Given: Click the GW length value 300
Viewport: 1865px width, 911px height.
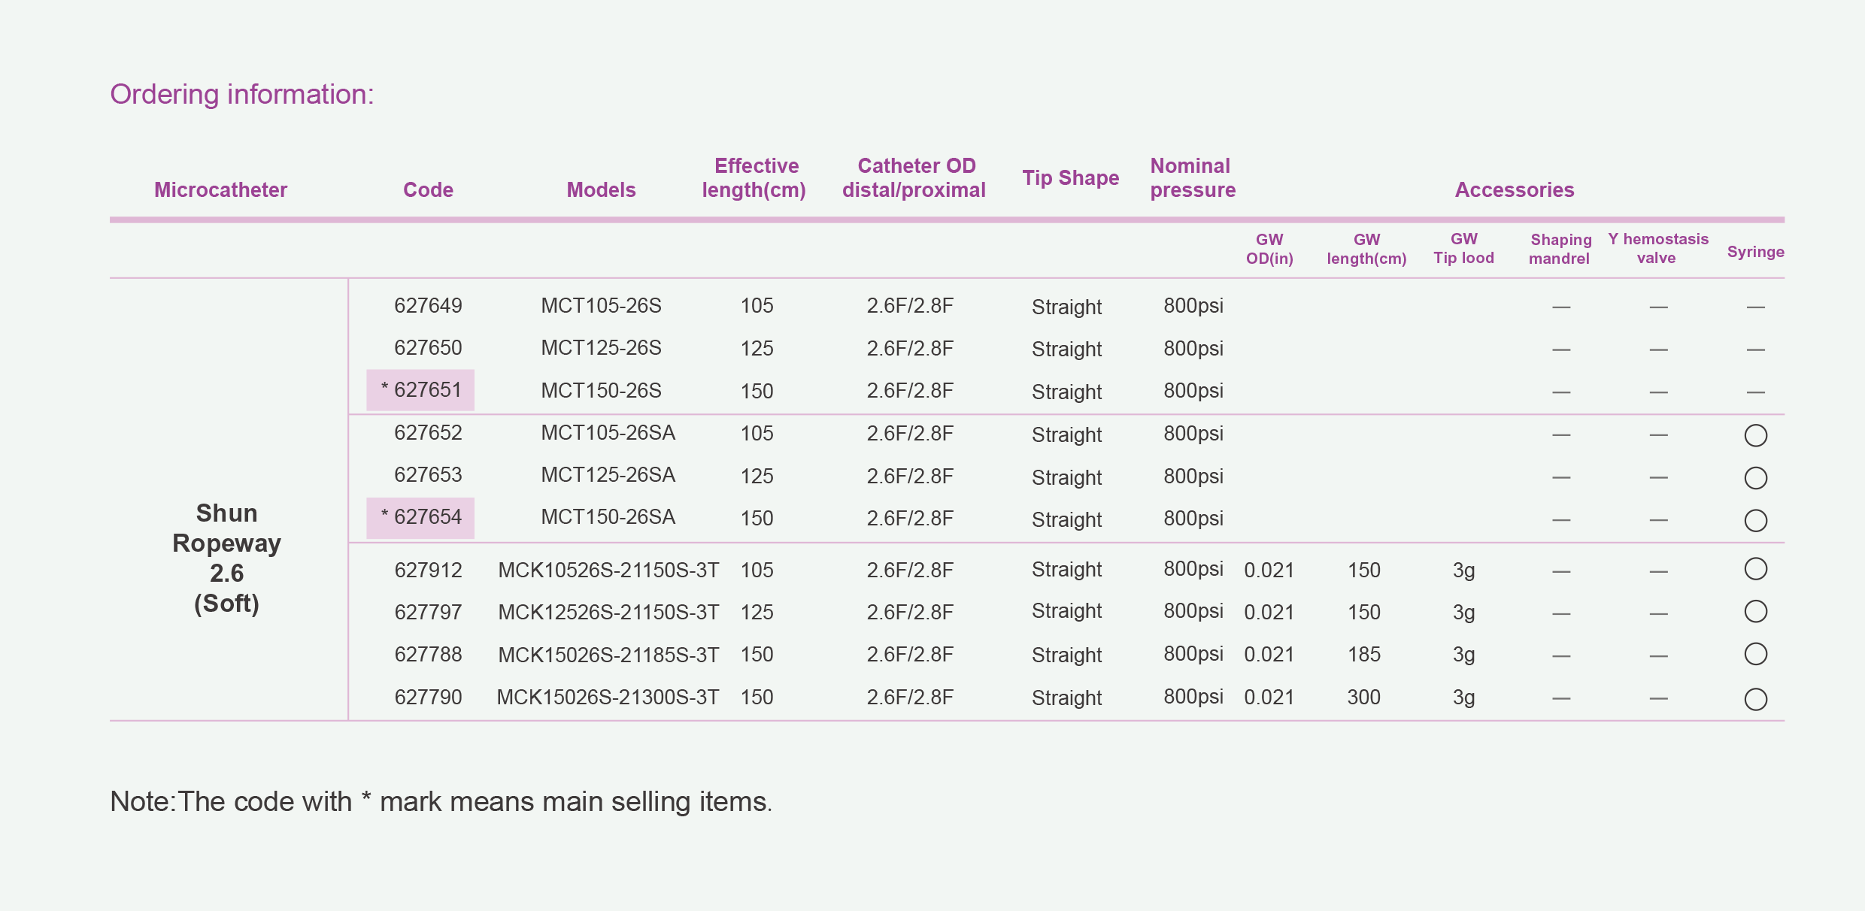Looking at the screenshot, I should (x=1363, y=698).
